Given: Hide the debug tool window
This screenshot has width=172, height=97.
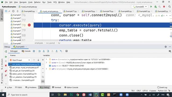Looking at the screenshot, I should [x=170, y=47].
